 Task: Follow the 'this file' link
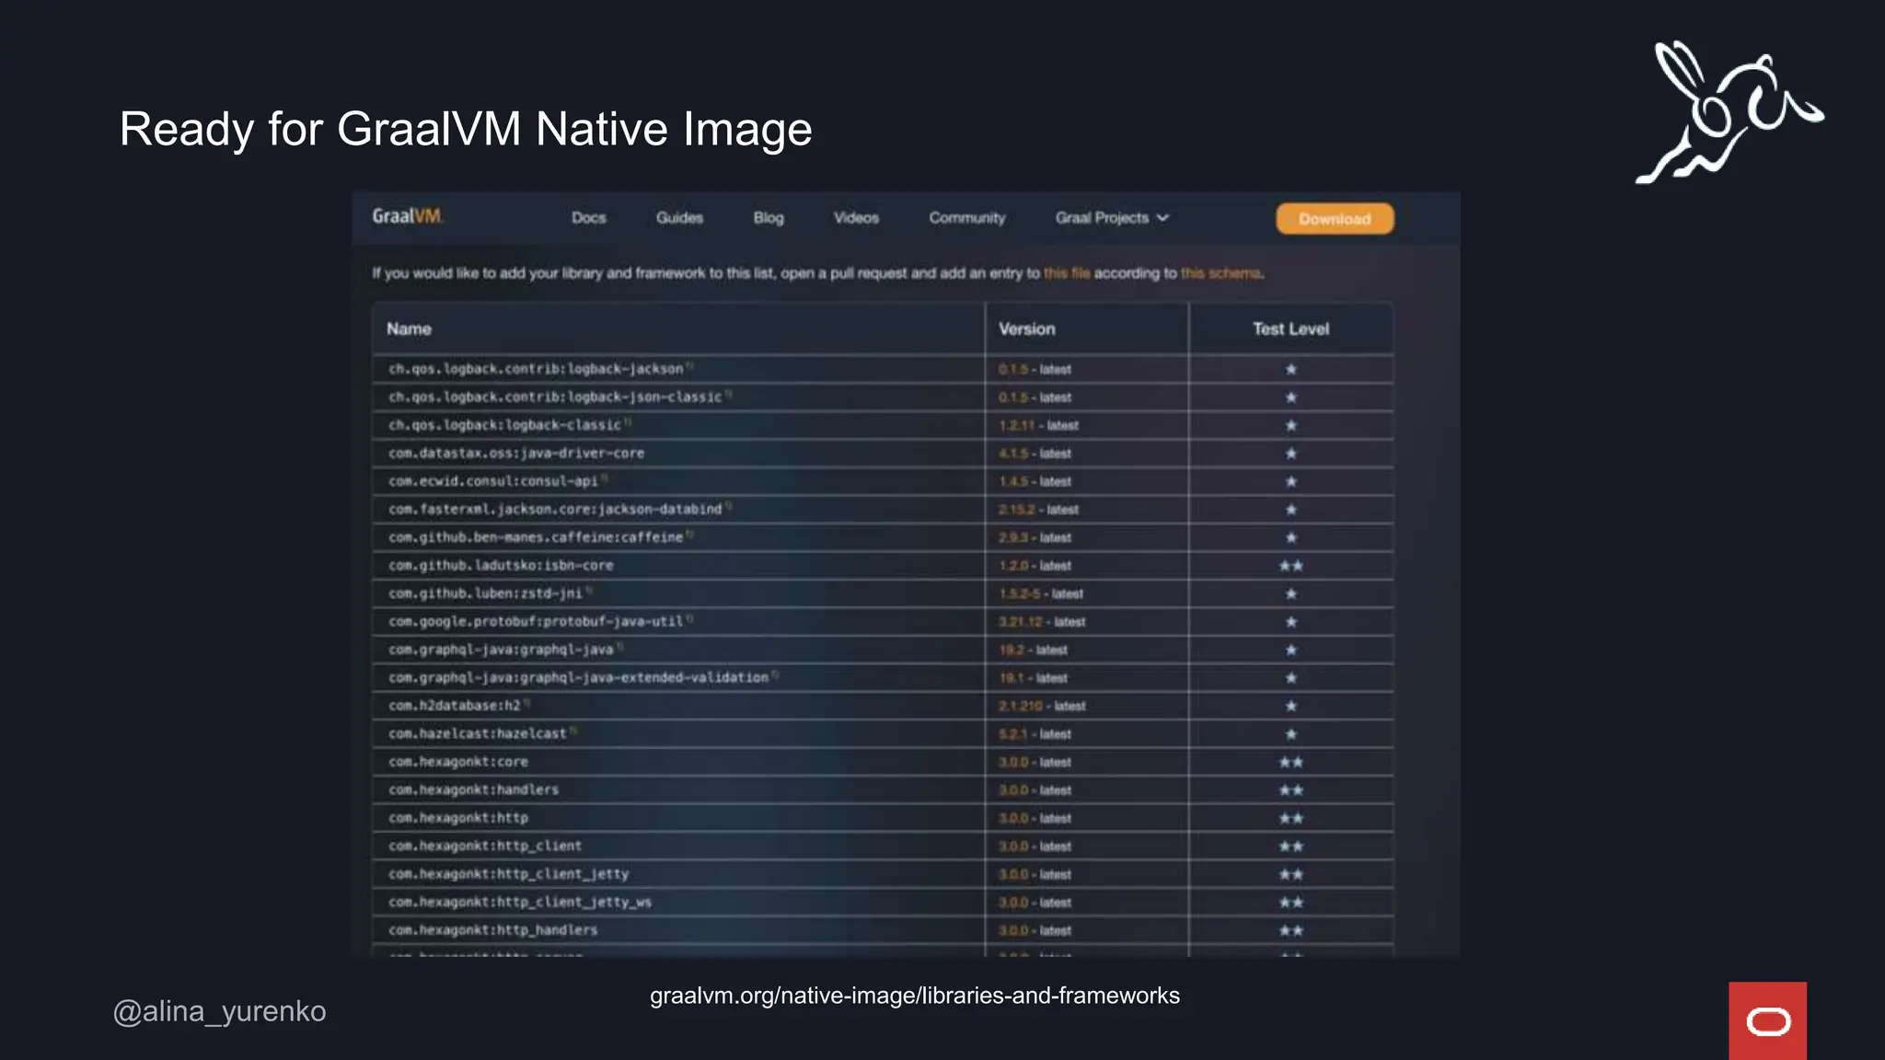tap(1067, 273)
